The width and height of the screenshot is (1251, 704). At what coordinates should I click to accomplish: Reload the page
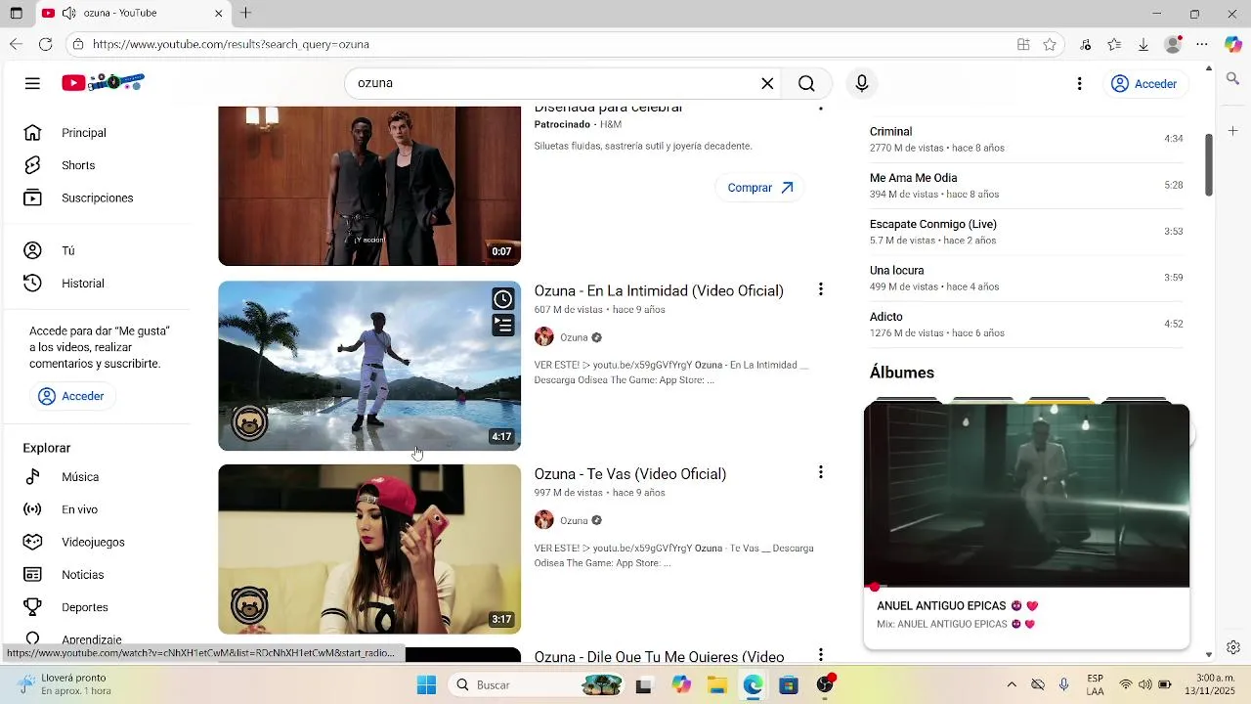[x=45, y=44]
